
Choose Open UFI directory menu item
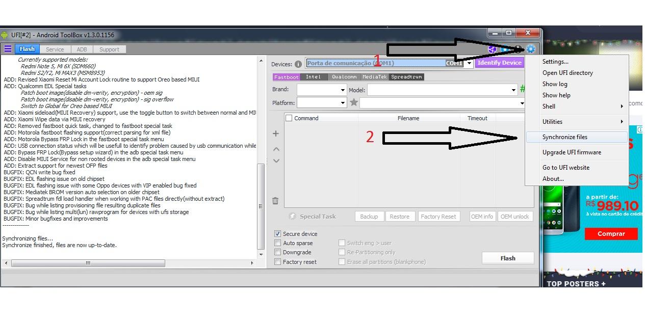pos(577,73)
